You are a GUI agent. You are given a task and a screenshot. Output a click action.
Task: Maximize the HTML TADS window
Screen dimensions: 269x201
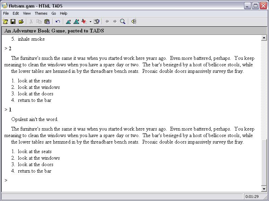(x=255, y=6)
